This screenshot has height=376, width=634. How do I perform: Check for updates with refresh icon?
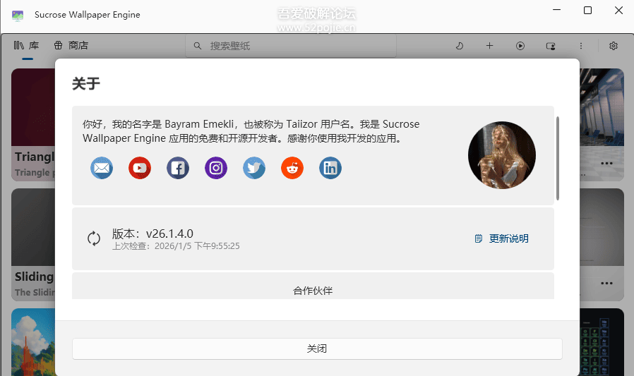pos(94,238)
